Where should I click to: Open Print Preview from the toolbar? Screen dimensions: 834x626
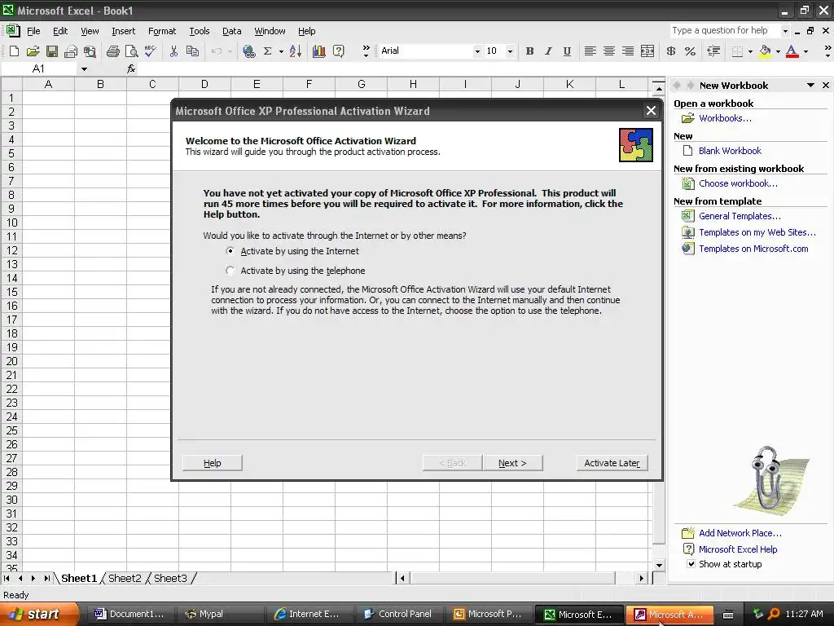click(x=131, y=51)
